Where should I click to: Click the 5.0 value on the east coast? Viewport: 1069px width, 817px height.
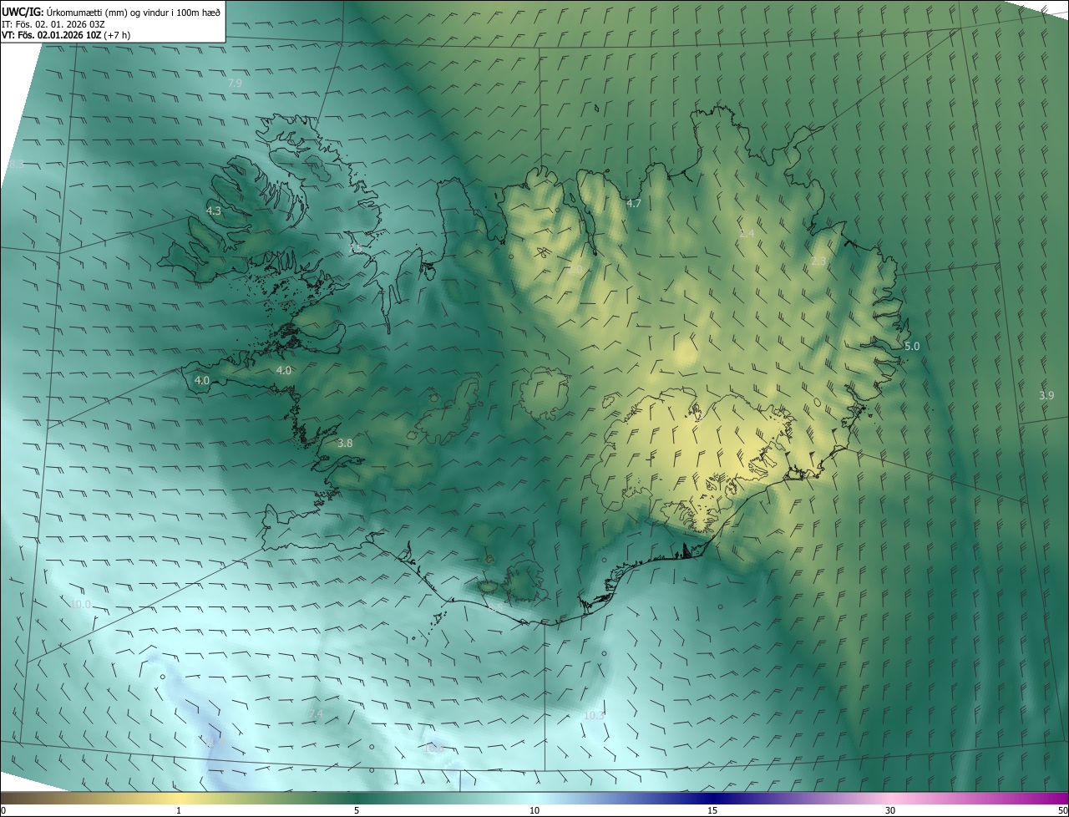tap(912, 346)
